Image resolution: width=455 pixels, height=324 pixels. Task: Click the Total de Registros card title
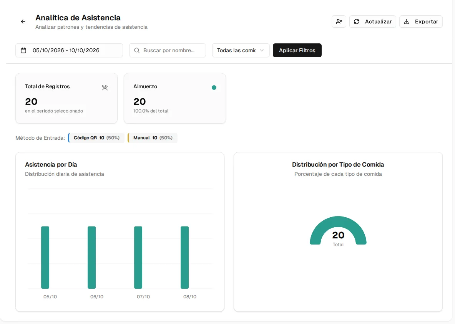pyautogui.click(x=47, y=87)
